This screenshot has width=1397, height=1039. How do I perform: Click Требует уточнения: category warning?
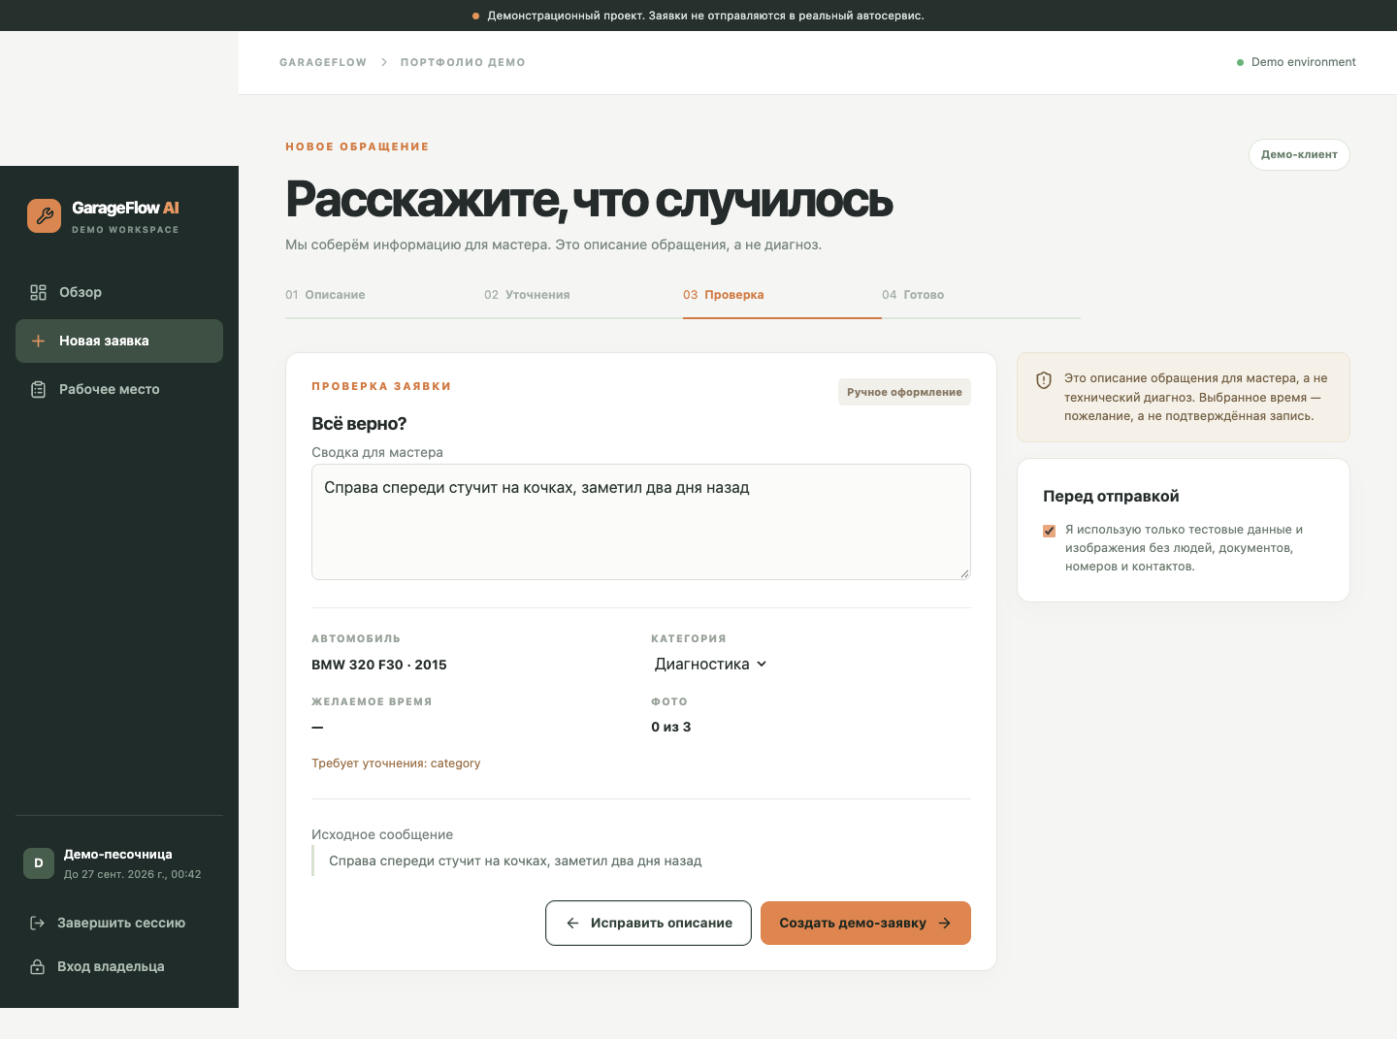(396, 763)
